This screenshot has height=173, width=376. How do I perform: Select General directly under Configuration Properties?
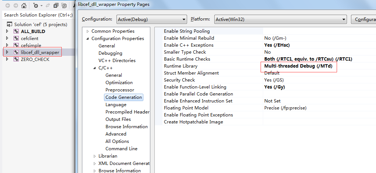point(107,46)
